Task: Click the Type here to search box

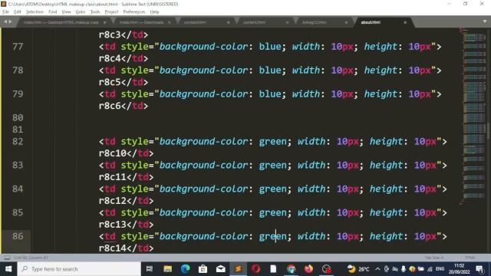Action: 79,269
